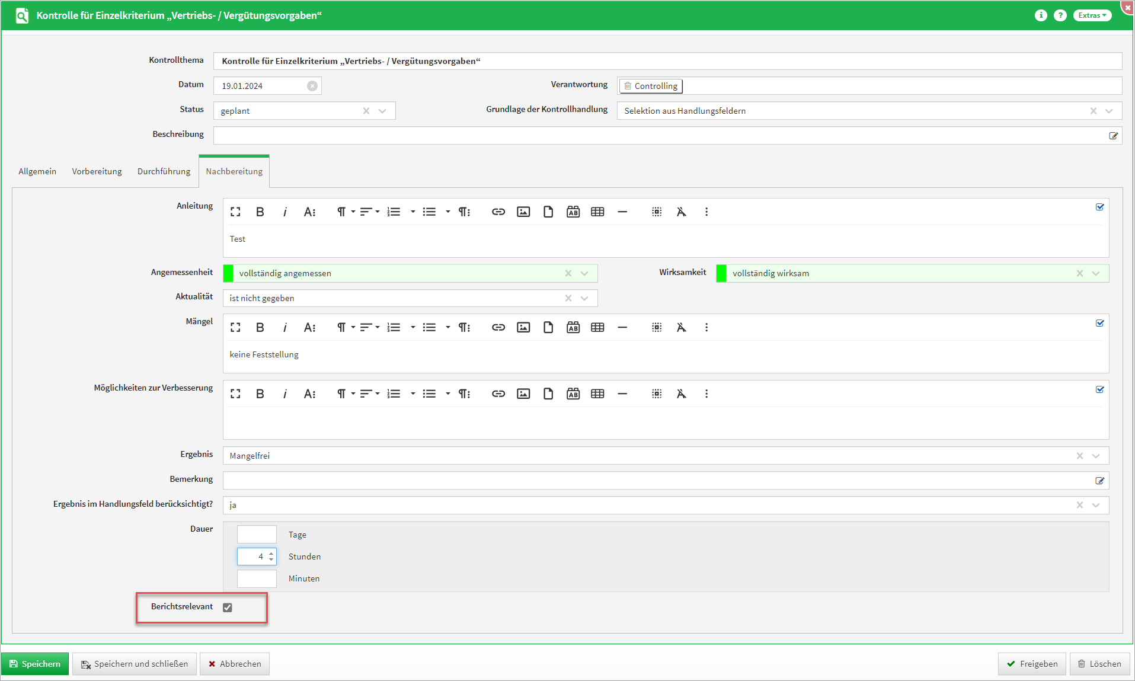Screen dimensions: 1135x681
Task: Toggle checkbox at right of Mängel editor
Action: coord(1099,324)
